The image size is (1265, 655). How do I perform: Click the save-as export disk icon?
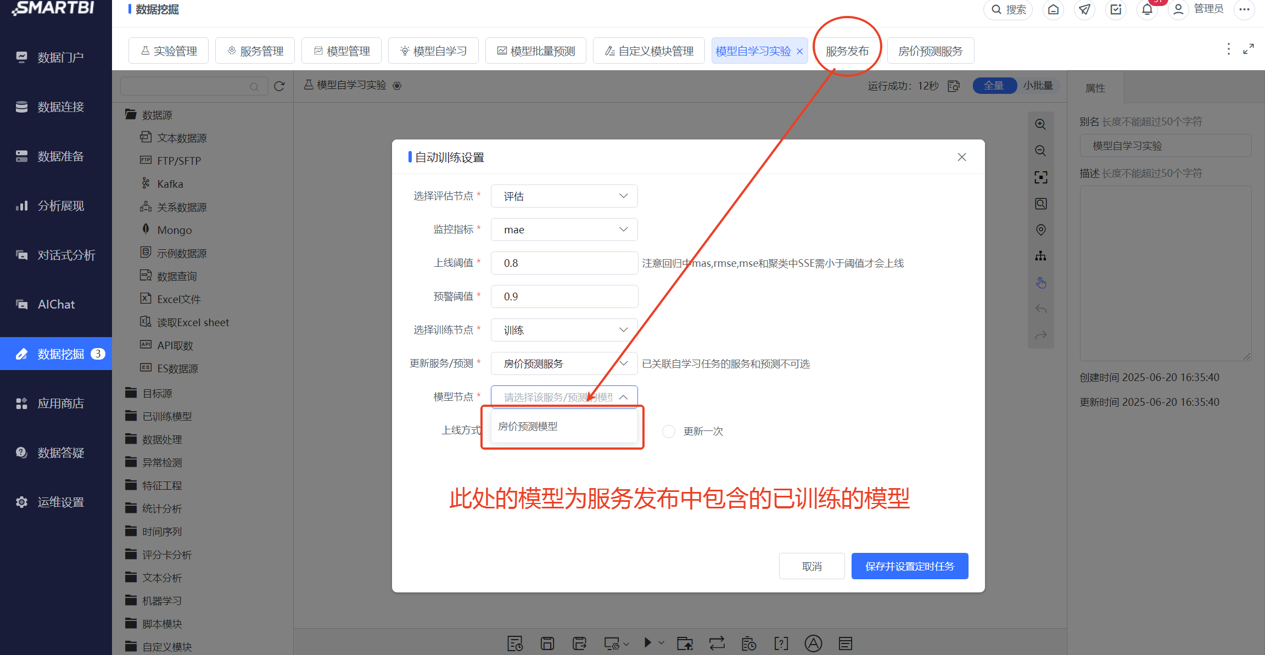coord(579,643)
